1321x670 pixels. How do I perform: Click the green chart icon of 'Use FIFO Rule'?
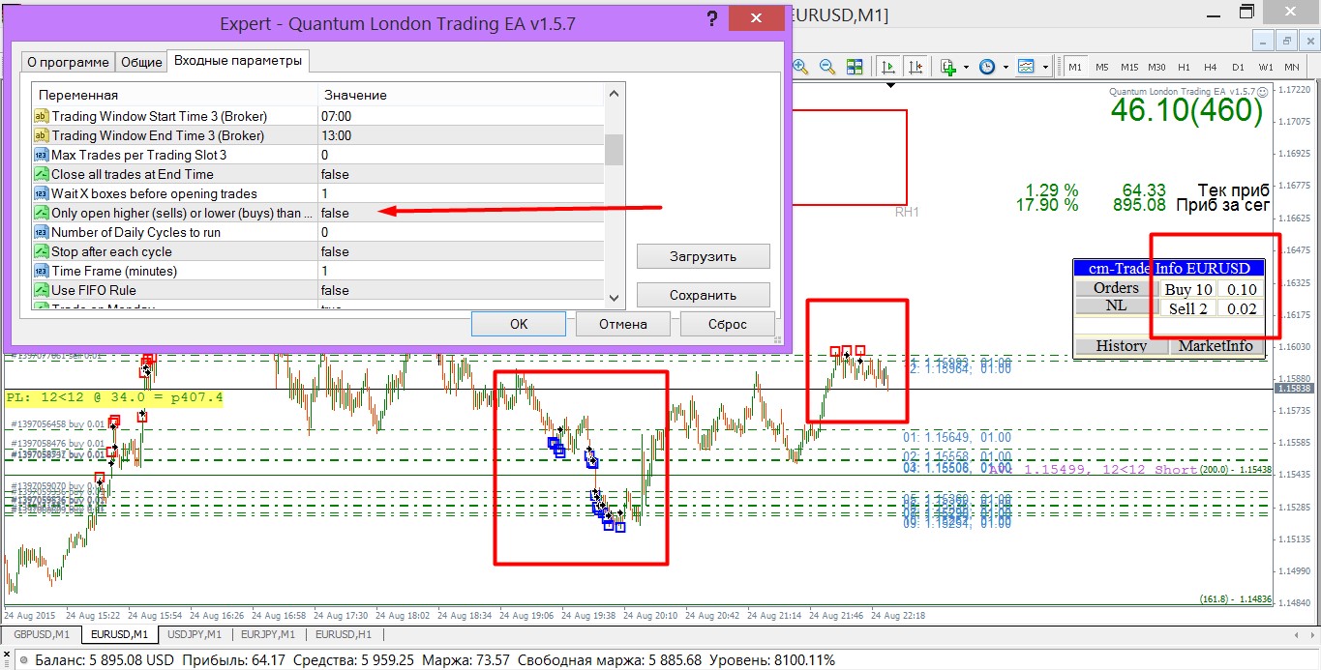pos(42,290)
